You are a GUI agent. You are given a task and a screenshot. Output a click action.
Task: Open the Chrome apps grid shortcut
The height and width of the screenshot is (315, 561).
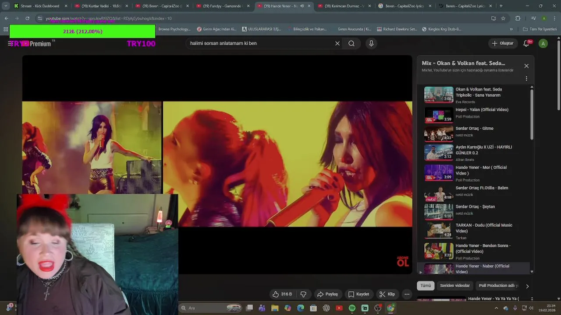point(6,29)
